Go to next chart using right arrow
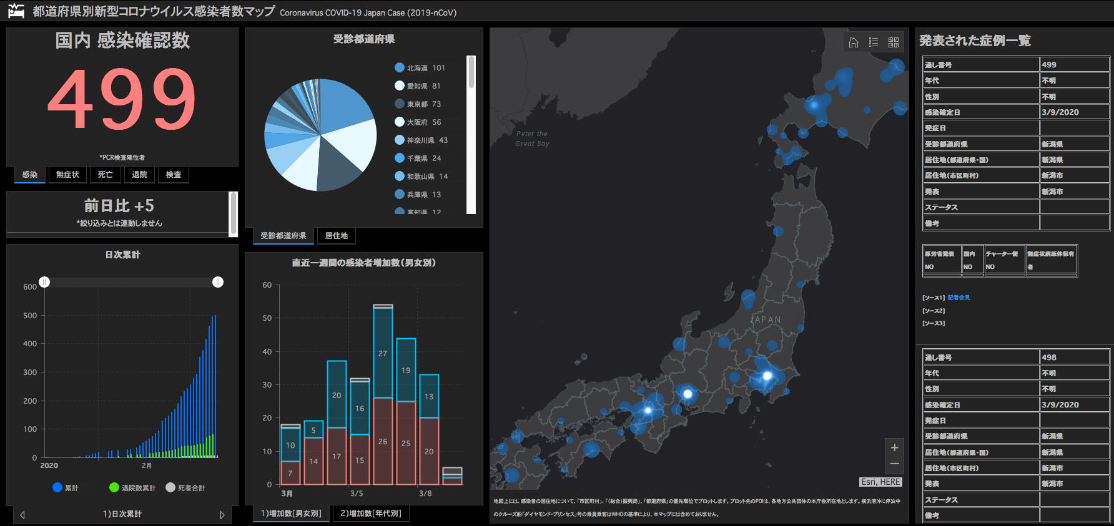 pyautogui.click(x=222, y=515)
